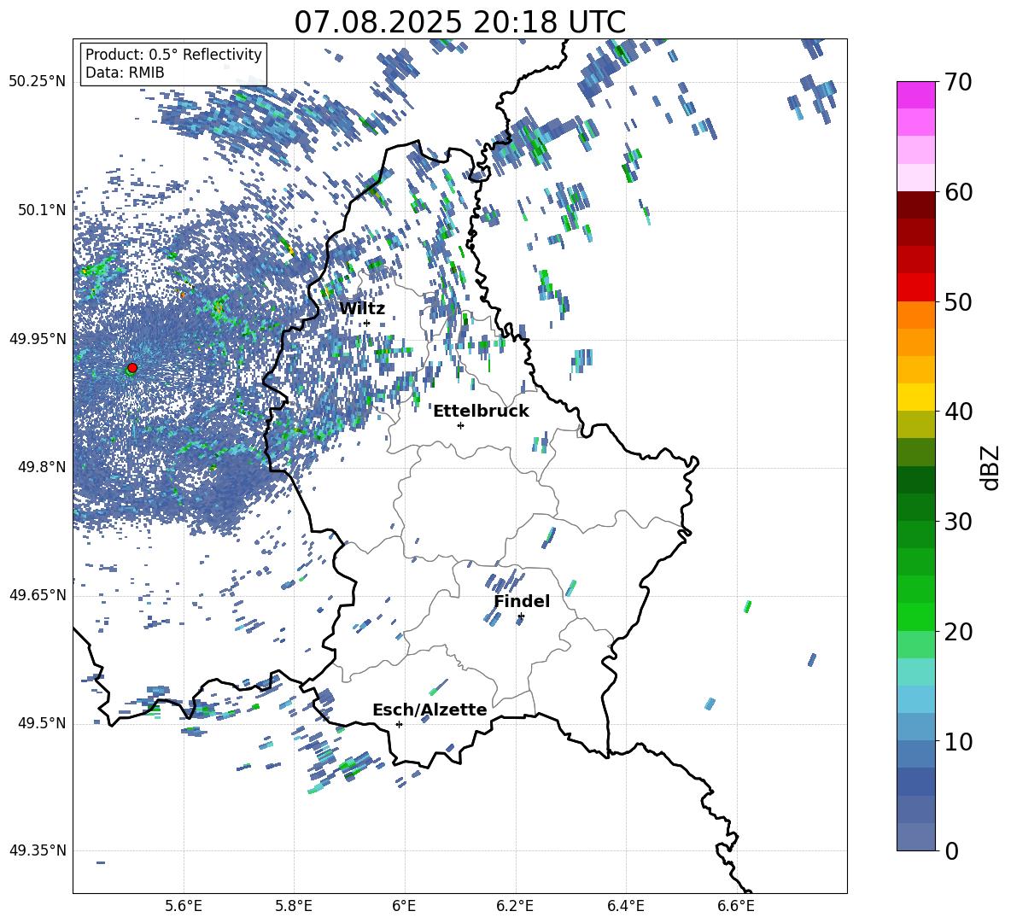Click the 5.6°E longitude label
This screenshot has width=1011, height=923.
point(183,906)
